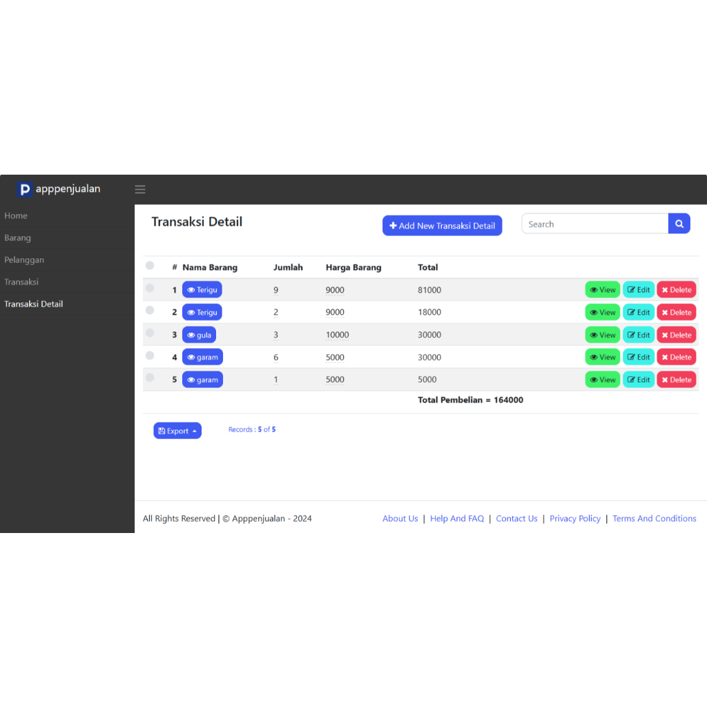Select the checkbox for row 1
Screen dimensions: 707x707
point(150,288)
